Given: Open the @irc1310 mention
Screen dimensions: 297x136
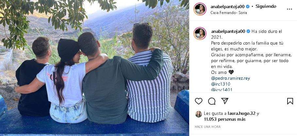Looking at the screenshot, I should pyautogui.click(x=221, y=84).
